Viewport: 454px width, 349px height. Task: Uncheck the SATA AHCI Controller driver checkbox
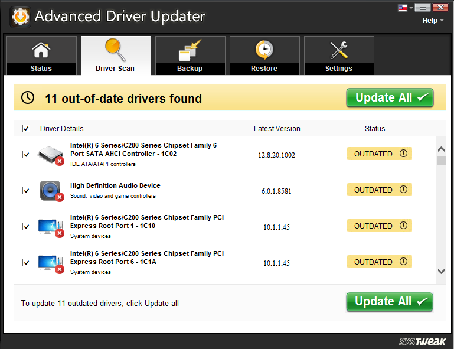pos(26,154)
